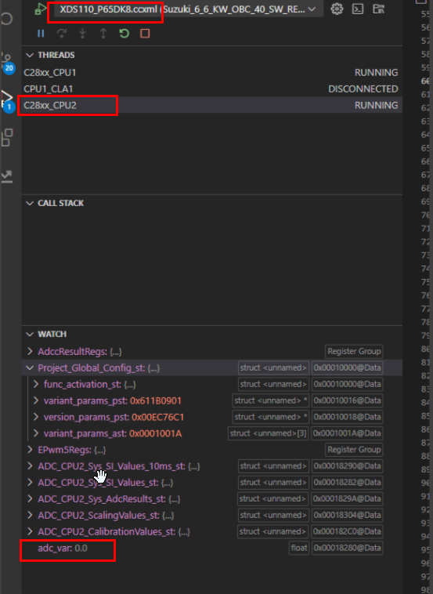The width and height of the screenshot is (433, 594).
Task: Collapse the WATCH section
Action: [30, 335]
